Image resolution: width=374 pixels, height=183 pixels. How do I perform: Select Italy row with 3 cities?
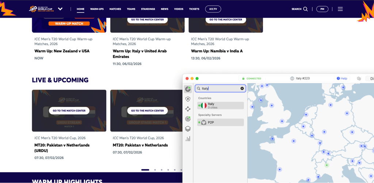(x=221, y=106)
